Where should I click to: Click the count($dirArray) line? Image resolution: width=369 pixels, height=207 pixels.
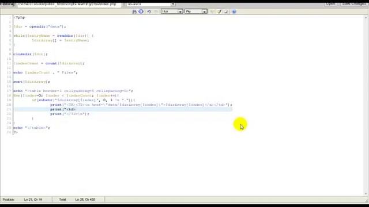pos(48,63)
